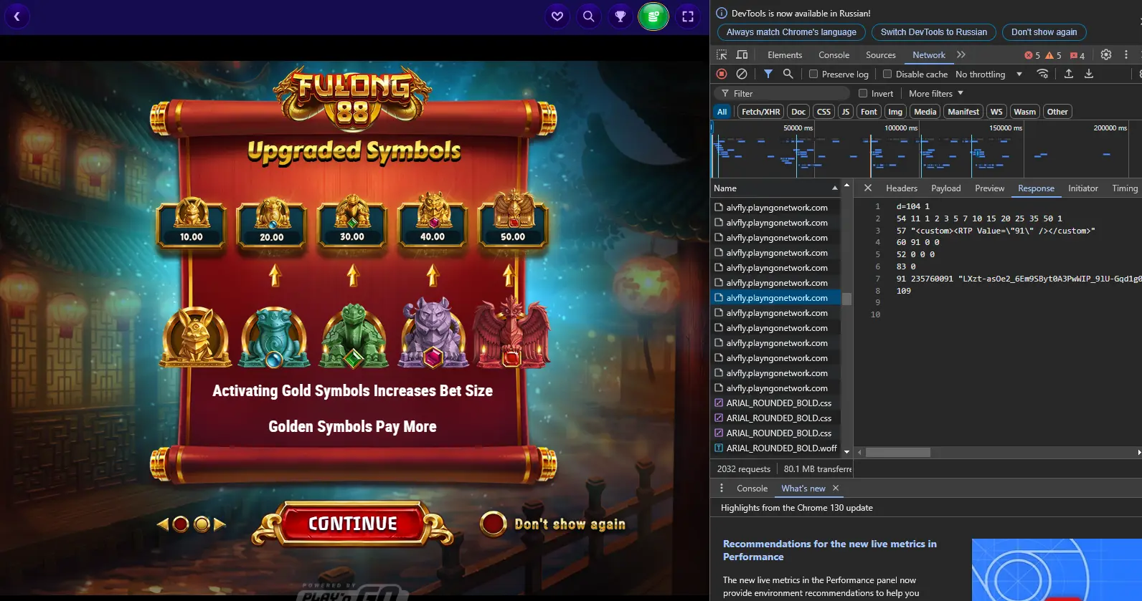Image resolution: width=1142 pixels, height=601 pixels.
Task: Open the Preview tab
Action: click(990, 188)
